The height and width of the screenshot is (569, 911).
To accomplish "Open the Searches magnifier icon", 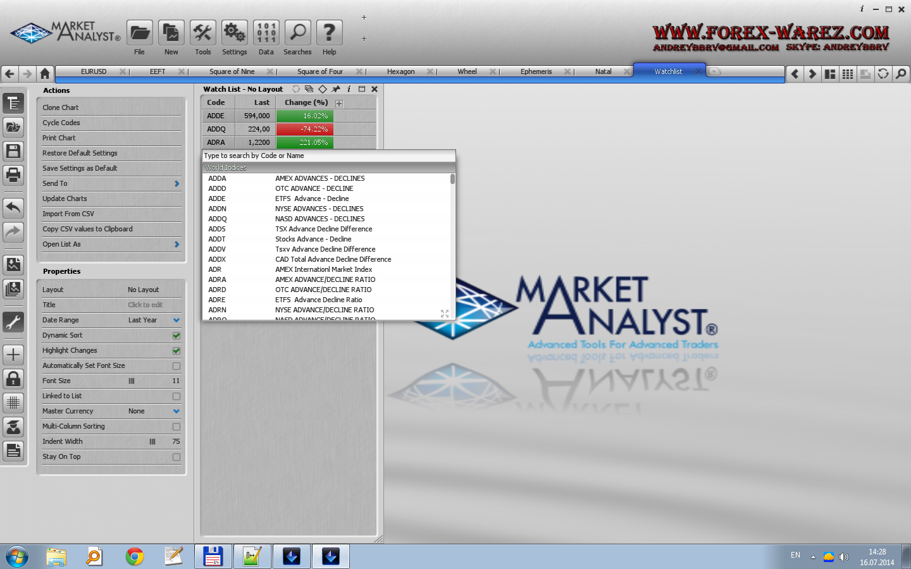I will pos(297,33).
